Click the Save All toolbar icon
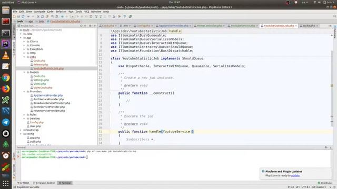 (18, 16)
